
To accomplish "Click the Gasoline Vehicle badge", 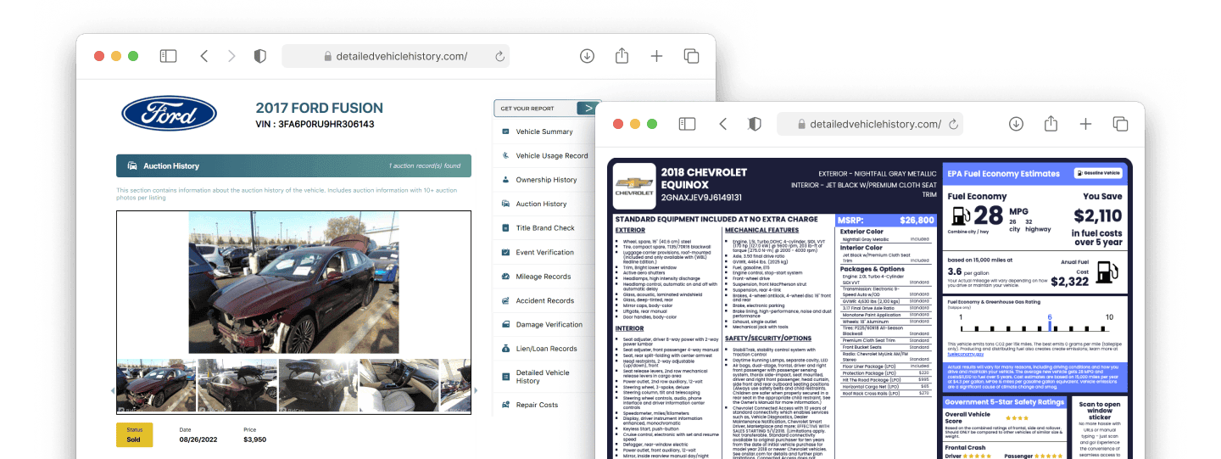I will point(1099,173).
